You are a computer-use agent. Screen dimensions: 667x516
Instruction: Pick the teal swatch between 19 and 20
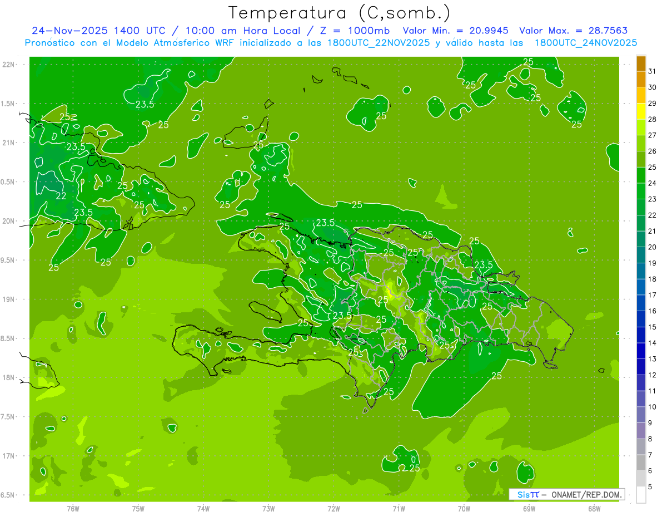[641, 255]
